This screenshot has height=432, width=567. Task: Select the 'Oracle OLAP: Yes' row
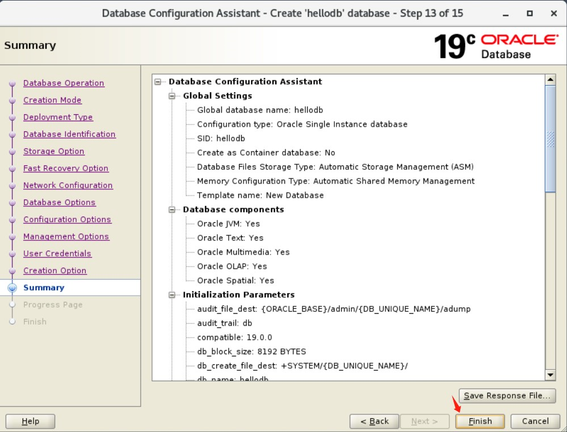click(232, 267)
